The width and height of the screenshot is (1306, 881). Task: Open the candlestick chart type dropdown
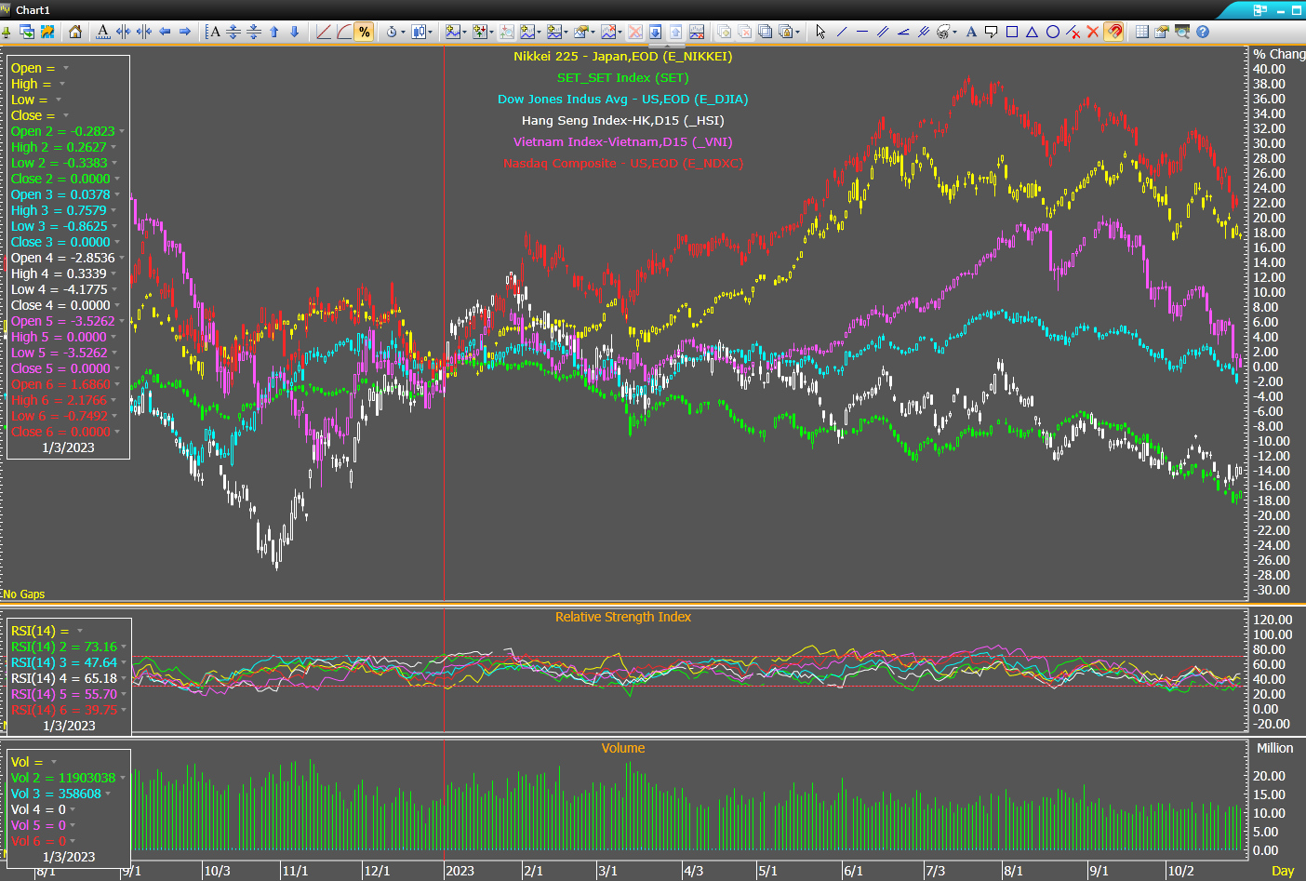click(x=421, y=32)
